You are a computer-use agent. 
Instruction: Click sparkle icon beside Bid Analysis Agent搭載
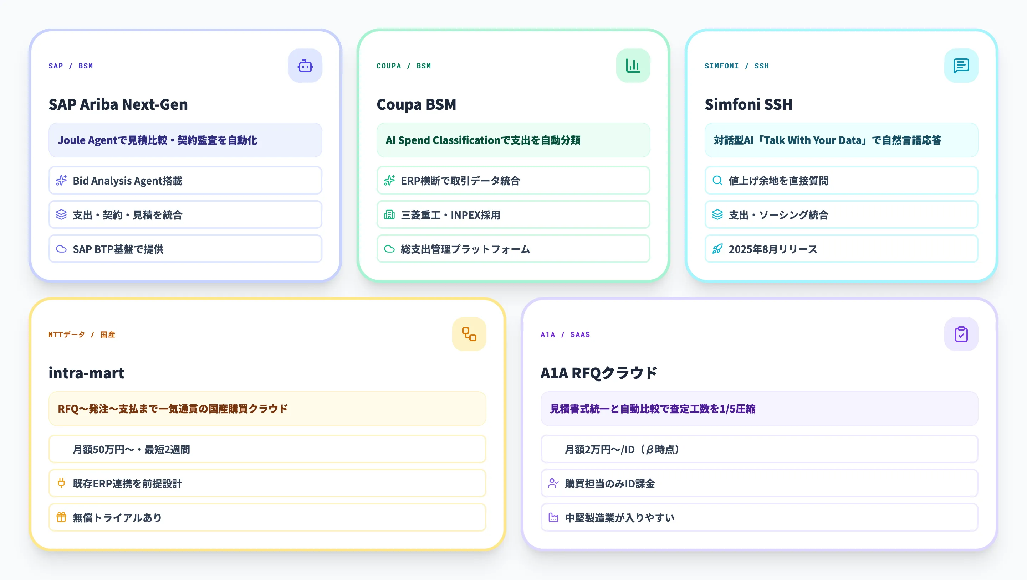point(61,181)
